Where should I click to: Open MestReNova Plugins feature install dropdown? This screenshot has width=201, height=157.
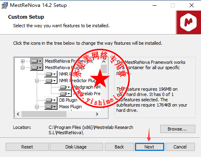click(x=36, y=68)
